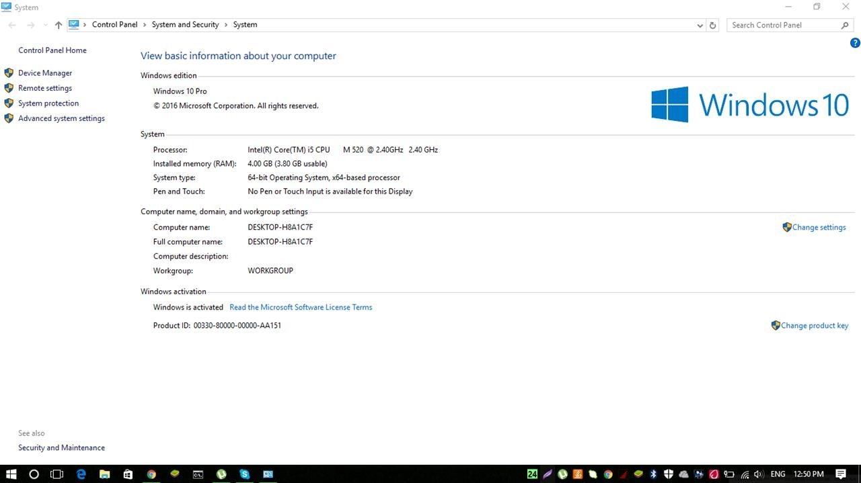Click the computer icon in address bar
This screenshot has height=483, width=861.
(74, 25)
